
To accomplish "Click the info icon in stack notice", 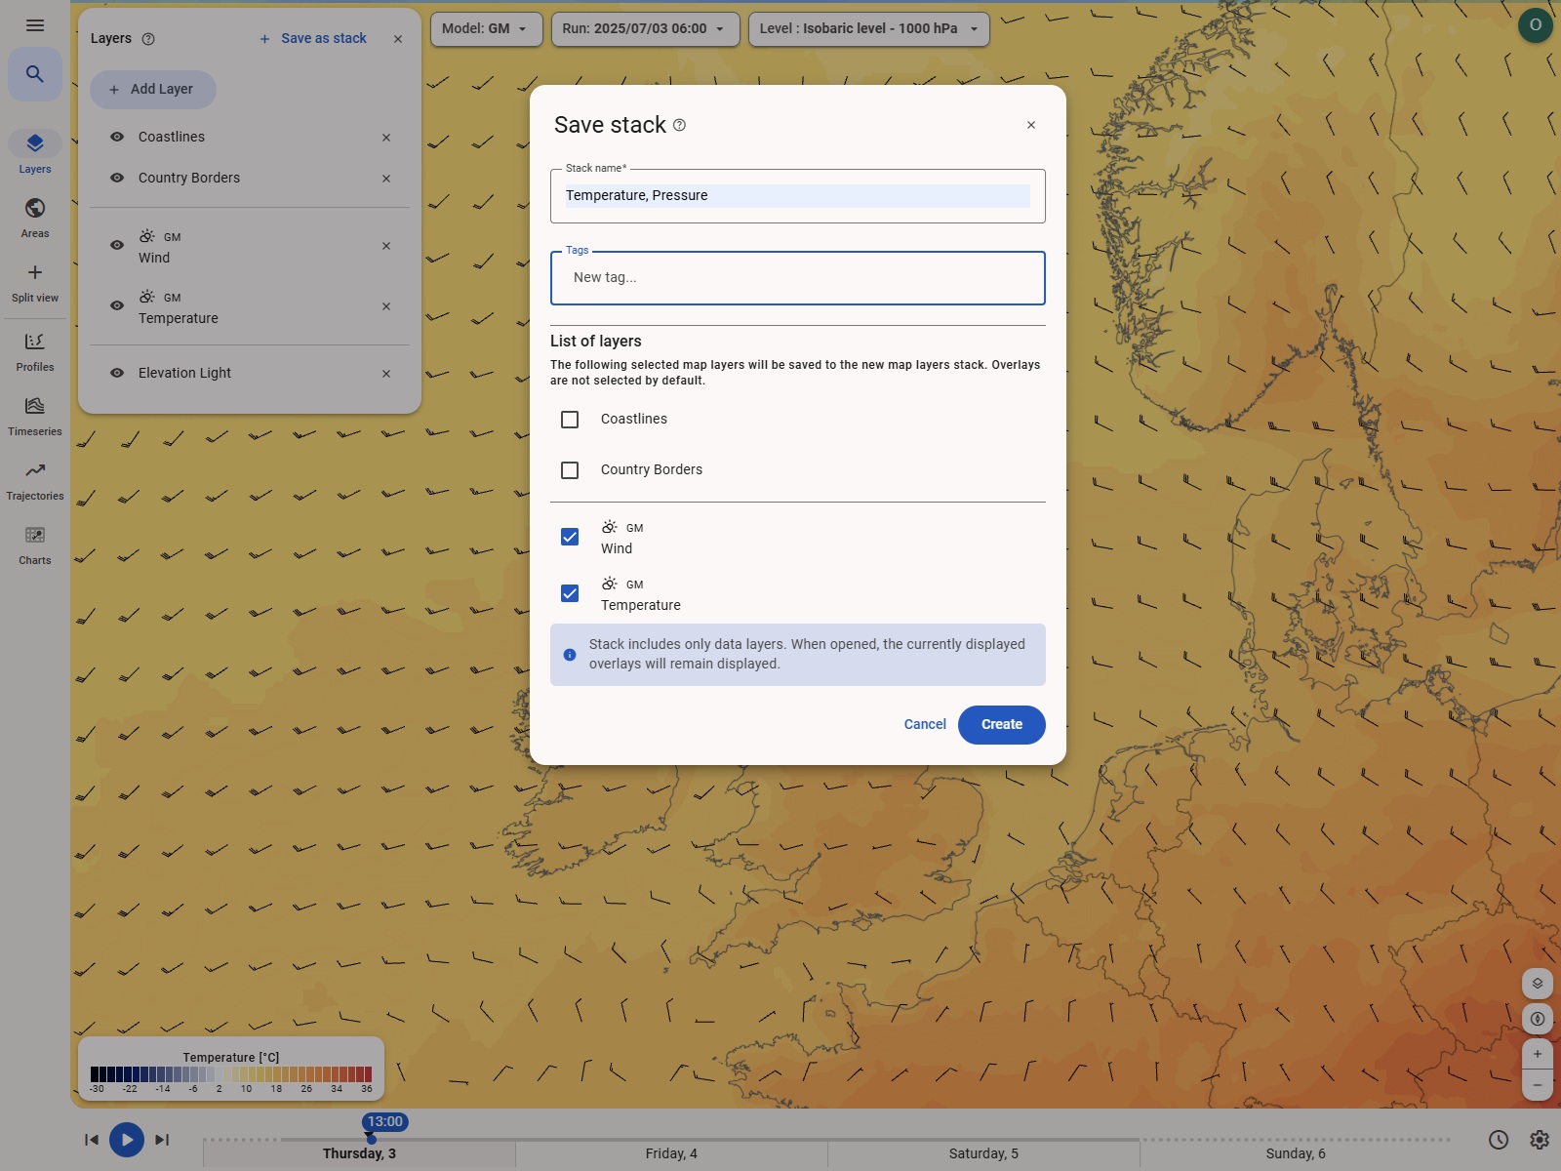I will tap(570, 655).
